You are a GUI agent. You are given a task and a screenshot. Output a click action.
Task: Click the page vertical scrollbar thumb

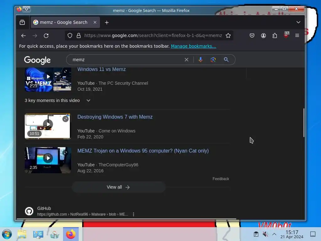pyautogui.click(x=304, y=123)
